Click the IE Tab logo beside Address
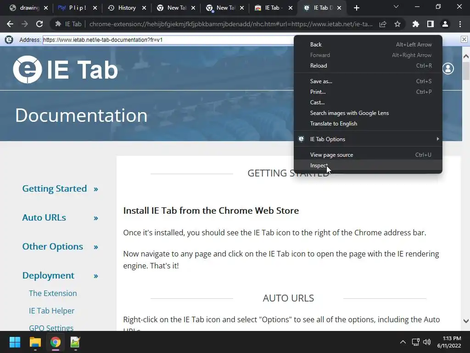470x353 pixels. (x=9, y=40)
